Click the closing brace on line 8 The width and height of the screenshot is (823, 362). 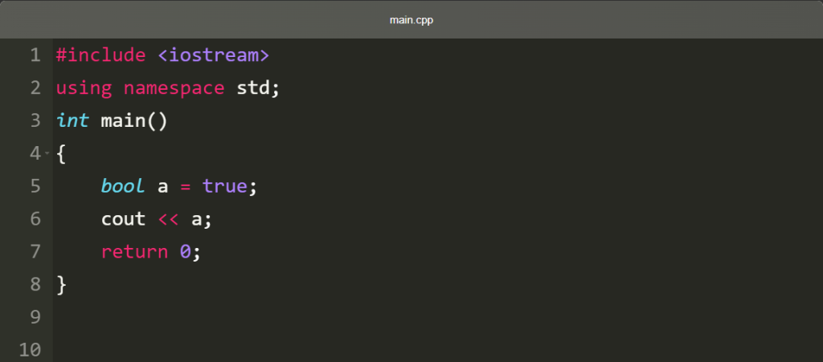(61, 284)
